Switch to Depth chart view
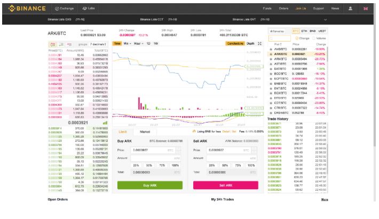The width and height of the screenshot is (379, 219). pyautogui.click(x=250, y=43)
